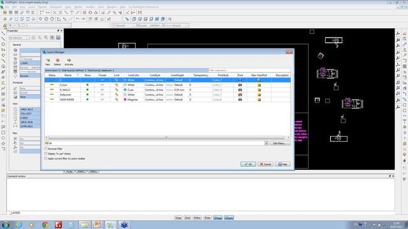Click the print icon for 0_Kum layer

pyautogui.click(x=240, y=85)
